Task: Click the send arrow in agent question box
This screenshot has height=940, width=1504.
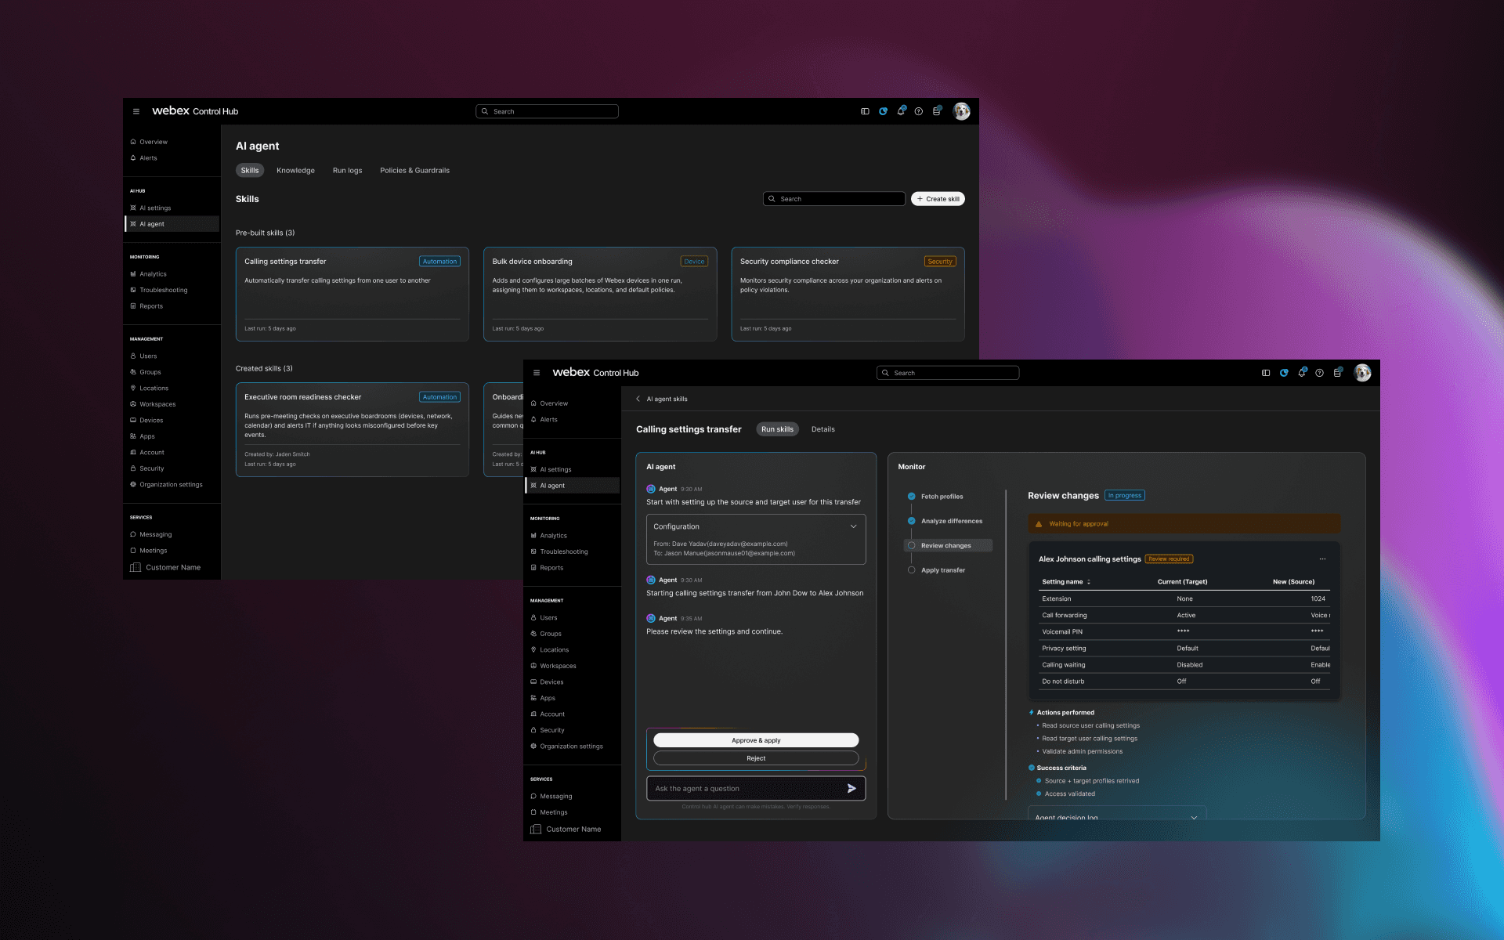Action: click(851, 789)
